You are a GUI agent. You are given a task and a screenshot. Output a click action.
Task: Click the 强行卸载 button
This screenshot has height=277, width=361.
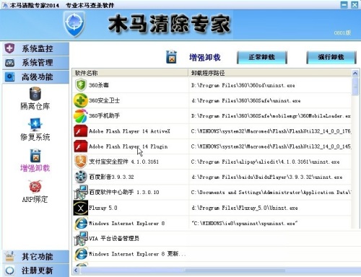click(x=331, y=57)
